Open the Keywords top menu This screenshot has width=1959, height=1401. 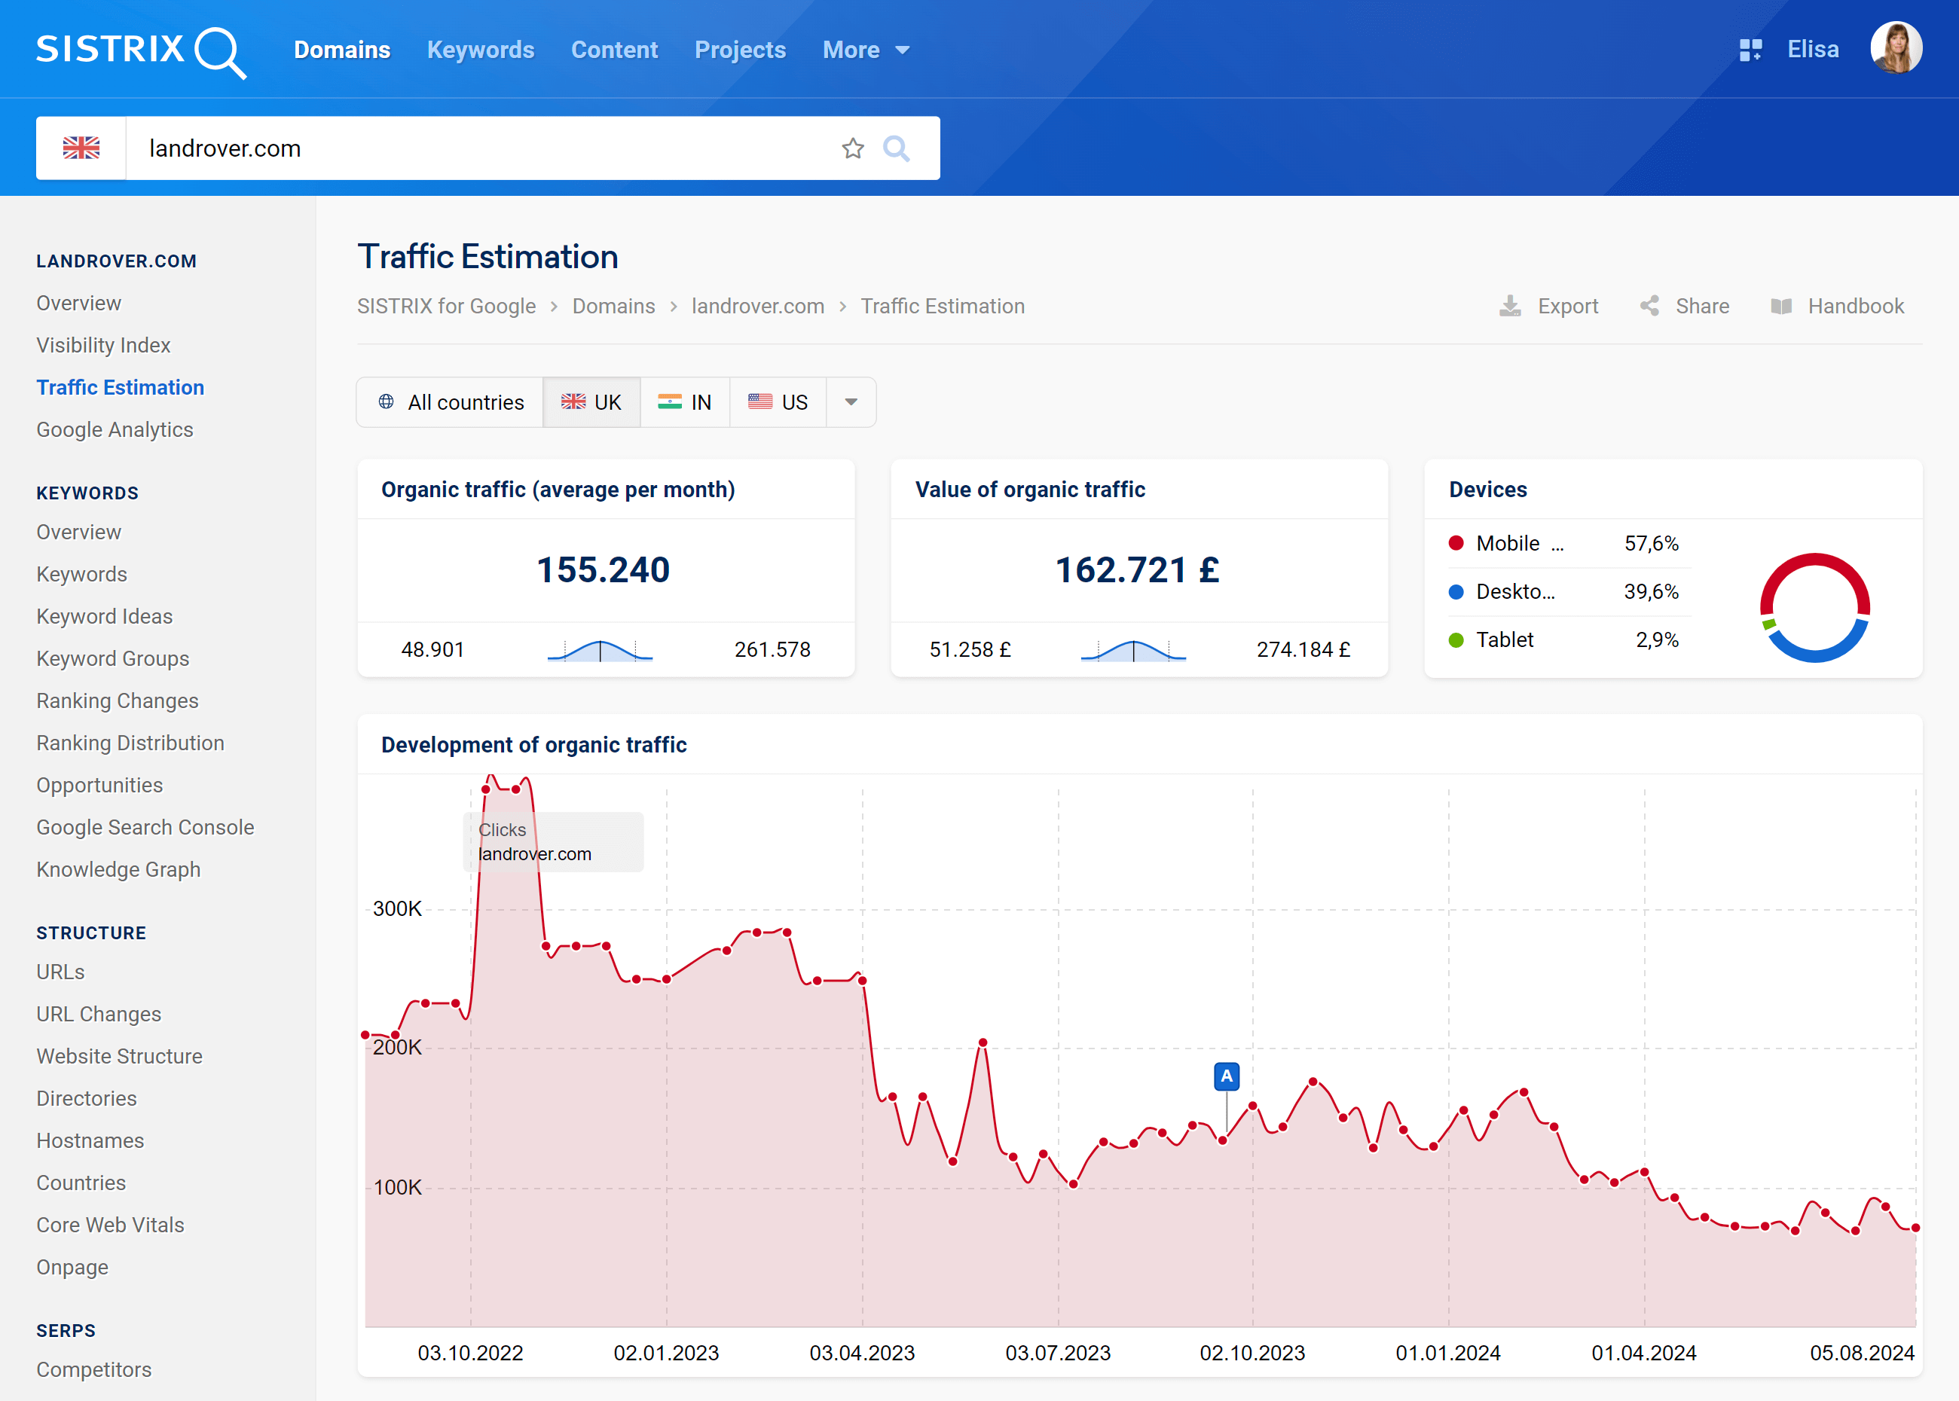tap(481, 50)
